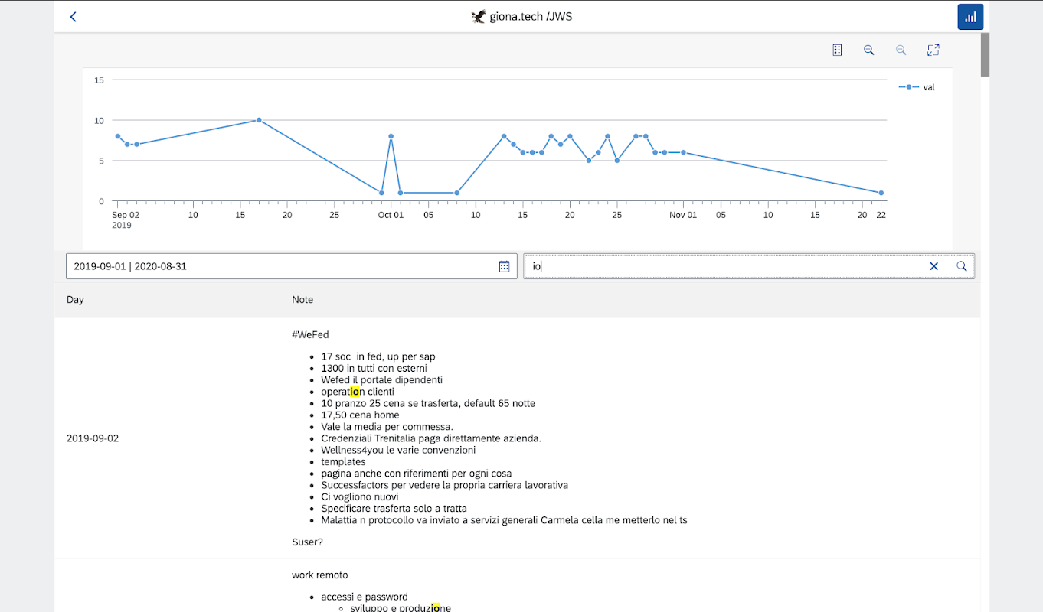Select the data point at value 10
The height and width of the screenshot is (612, 1043).
tap(259, 120)
